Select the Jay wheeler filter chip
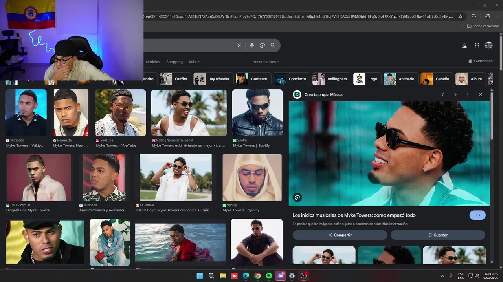The width and height of the screenshot is (503, 282). tap(213, 79)
